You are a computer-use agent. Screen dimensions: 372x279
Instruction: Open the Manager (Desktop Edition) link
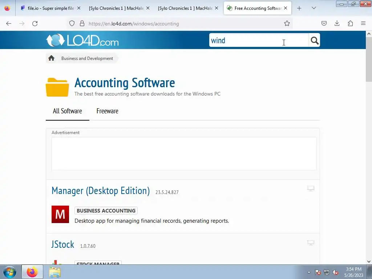click(101, 191)
